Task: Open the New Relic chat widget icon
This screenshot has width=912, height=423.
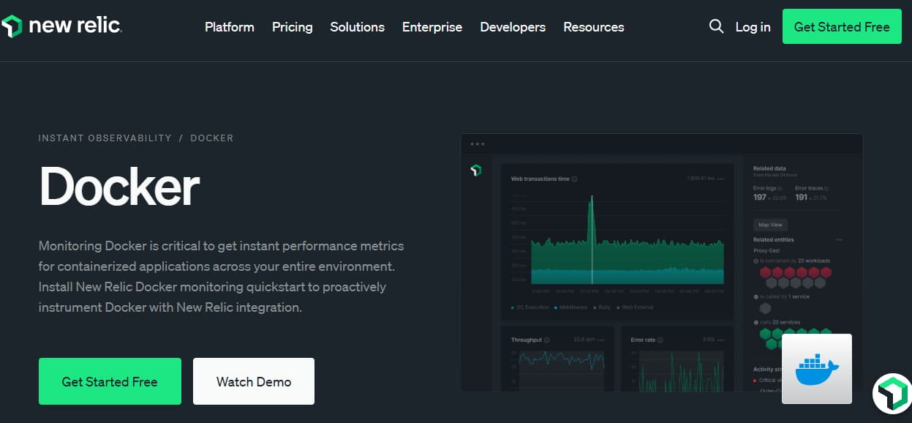Action: point(892,394)
